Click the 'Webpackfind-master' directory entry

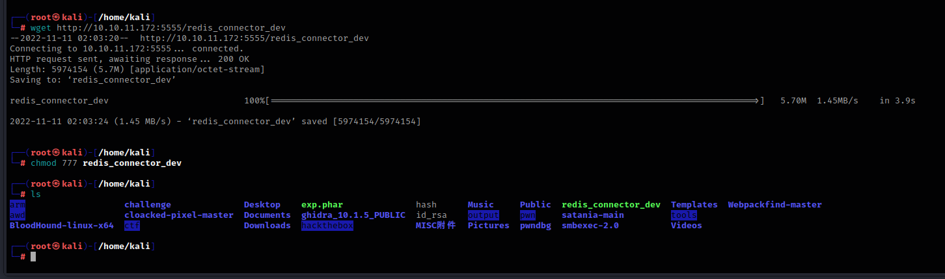pyautogui.click(x=775, y=205)
